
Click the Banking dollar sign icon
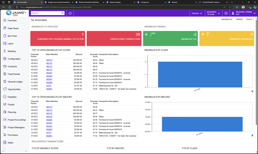click(x=5, y=51)
